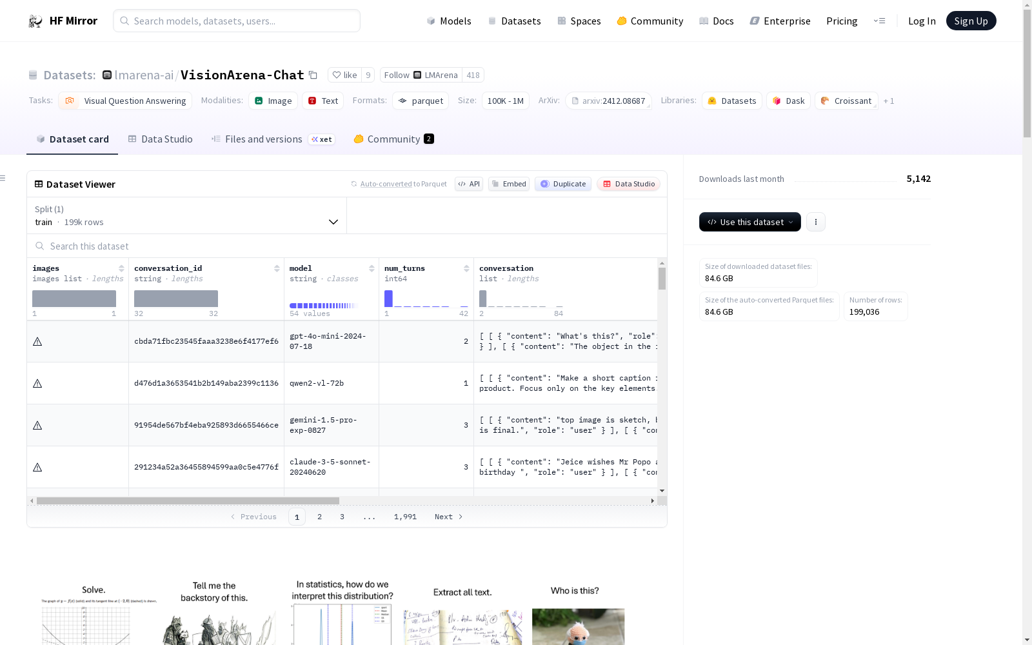Click the Log In link
This screenshot has width=1032, height=645.
pos(922,21)
